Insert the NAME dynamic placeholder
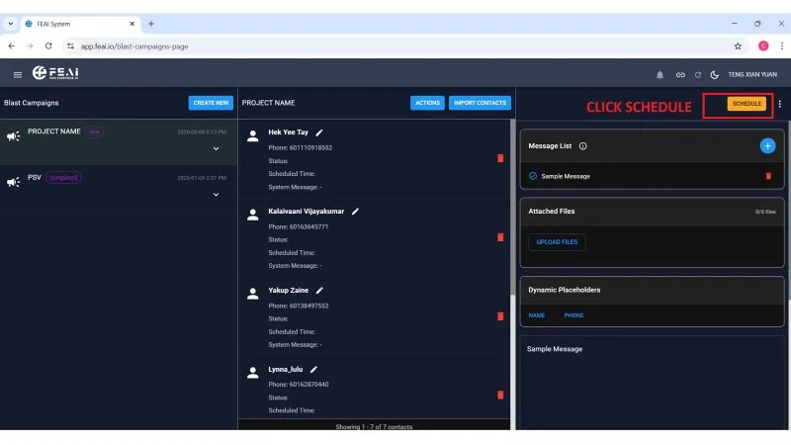791x445 pixels. click(536, 315)
